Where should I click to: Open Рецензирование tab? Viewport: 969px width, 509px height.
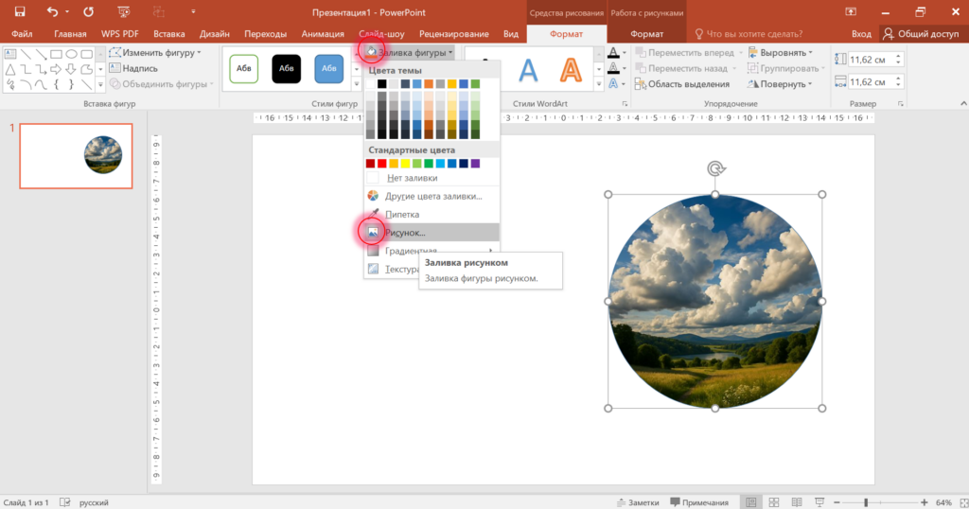453,34
